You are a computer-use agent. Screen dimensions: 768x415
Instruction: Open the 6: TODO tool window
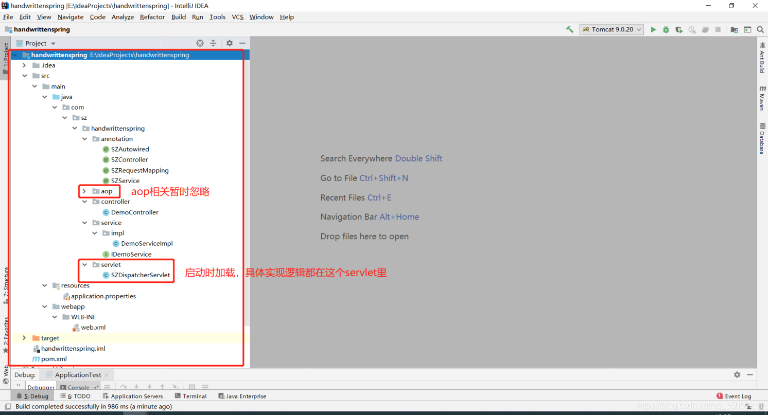75,396
